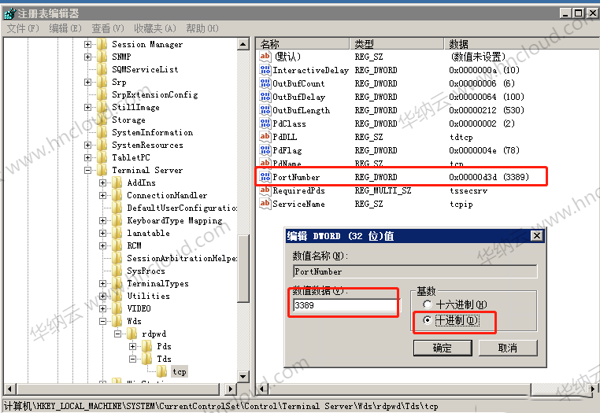The image size is (600, 413).
Task: Expand the KeyboardType Mapping node
Action: pyautogui.click(x=102, y=220)
